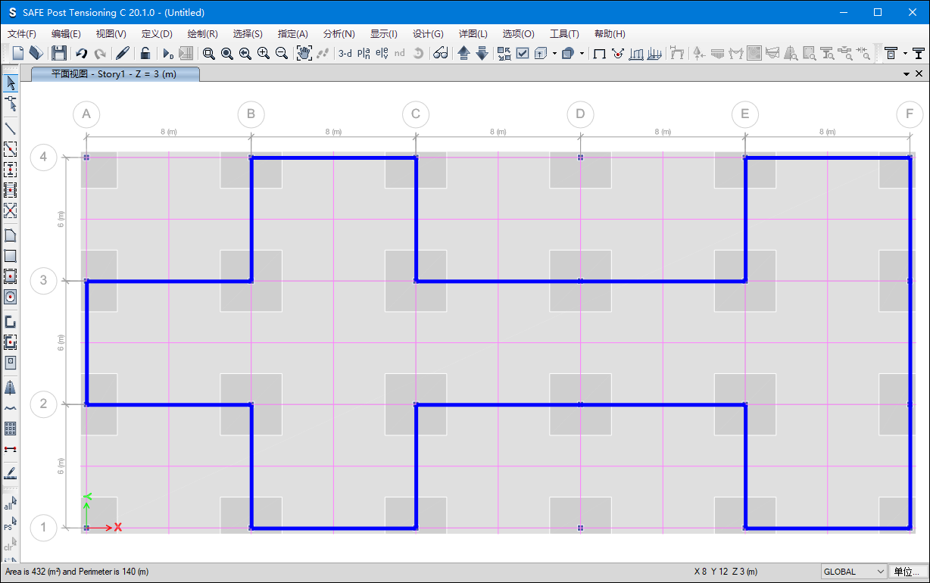Image resolution: width=930 pixels, height=583 pixels.
Task: Toggle the lock/unlock model icon
Action: 145,53
